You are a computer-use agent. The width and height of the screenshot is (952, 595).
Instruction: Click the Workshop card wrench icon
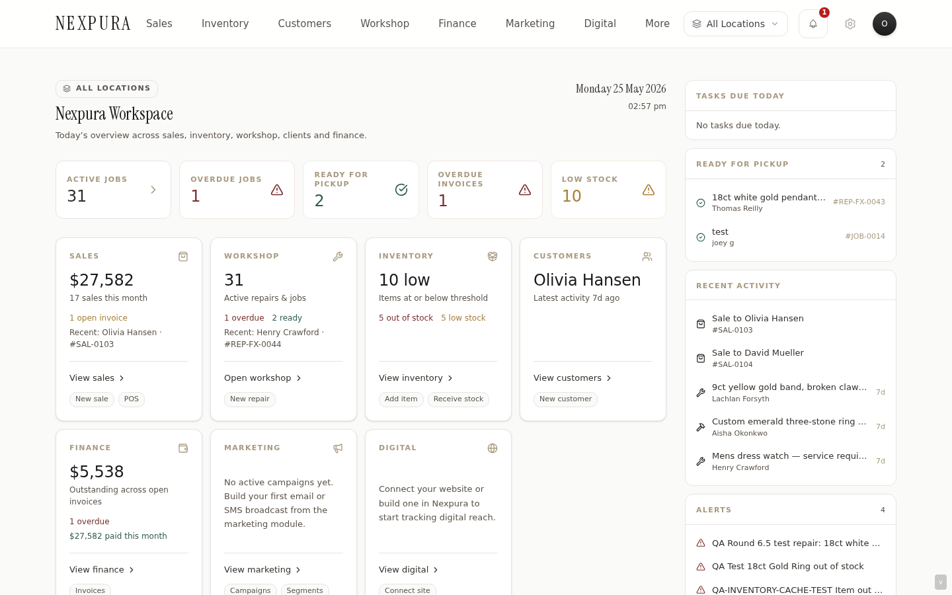(338, 257)
